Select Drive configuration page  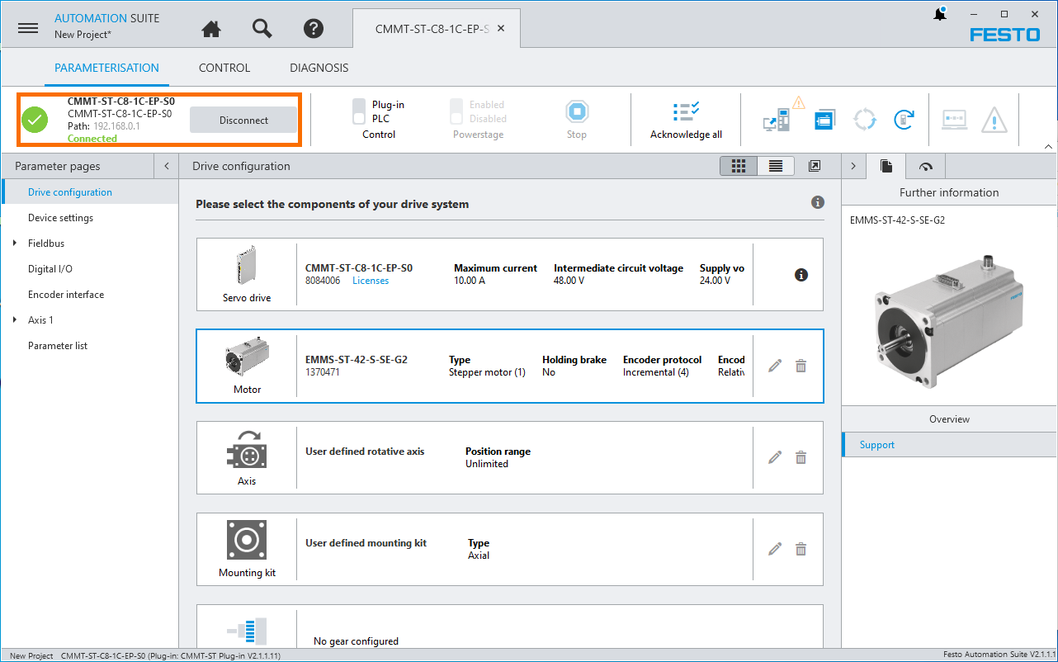89,192
